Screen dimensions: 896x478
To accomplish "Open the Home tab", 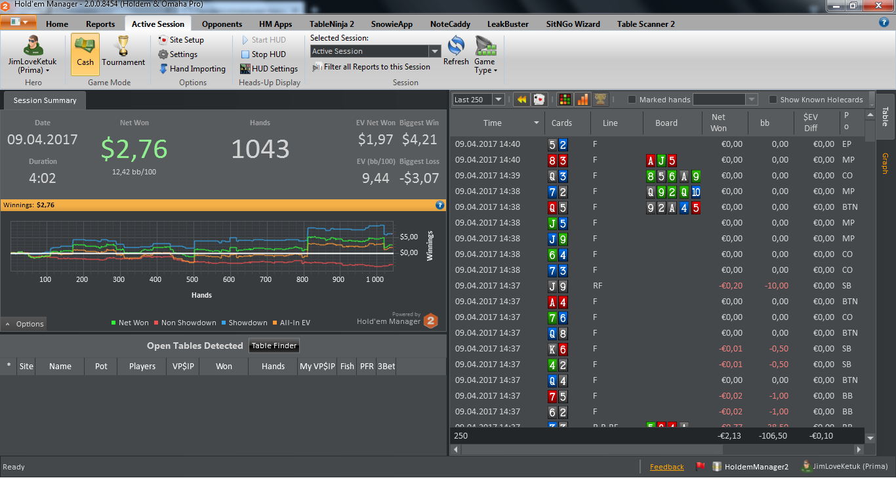I will pos(57,24).
